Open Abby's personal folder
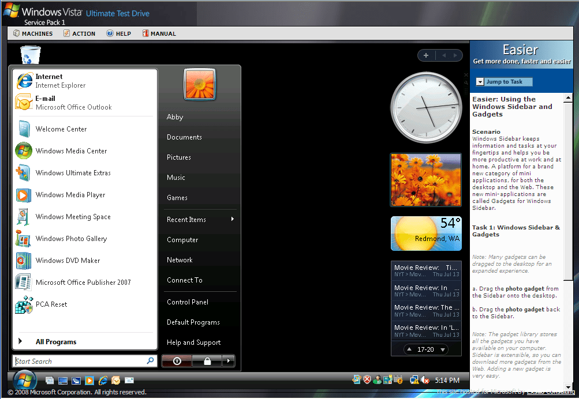579x399 pixels. (200, 117)
